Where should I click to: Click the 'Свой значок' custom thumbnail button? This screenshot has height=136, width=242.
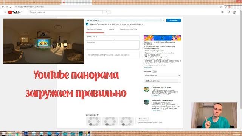click(143, 119)
